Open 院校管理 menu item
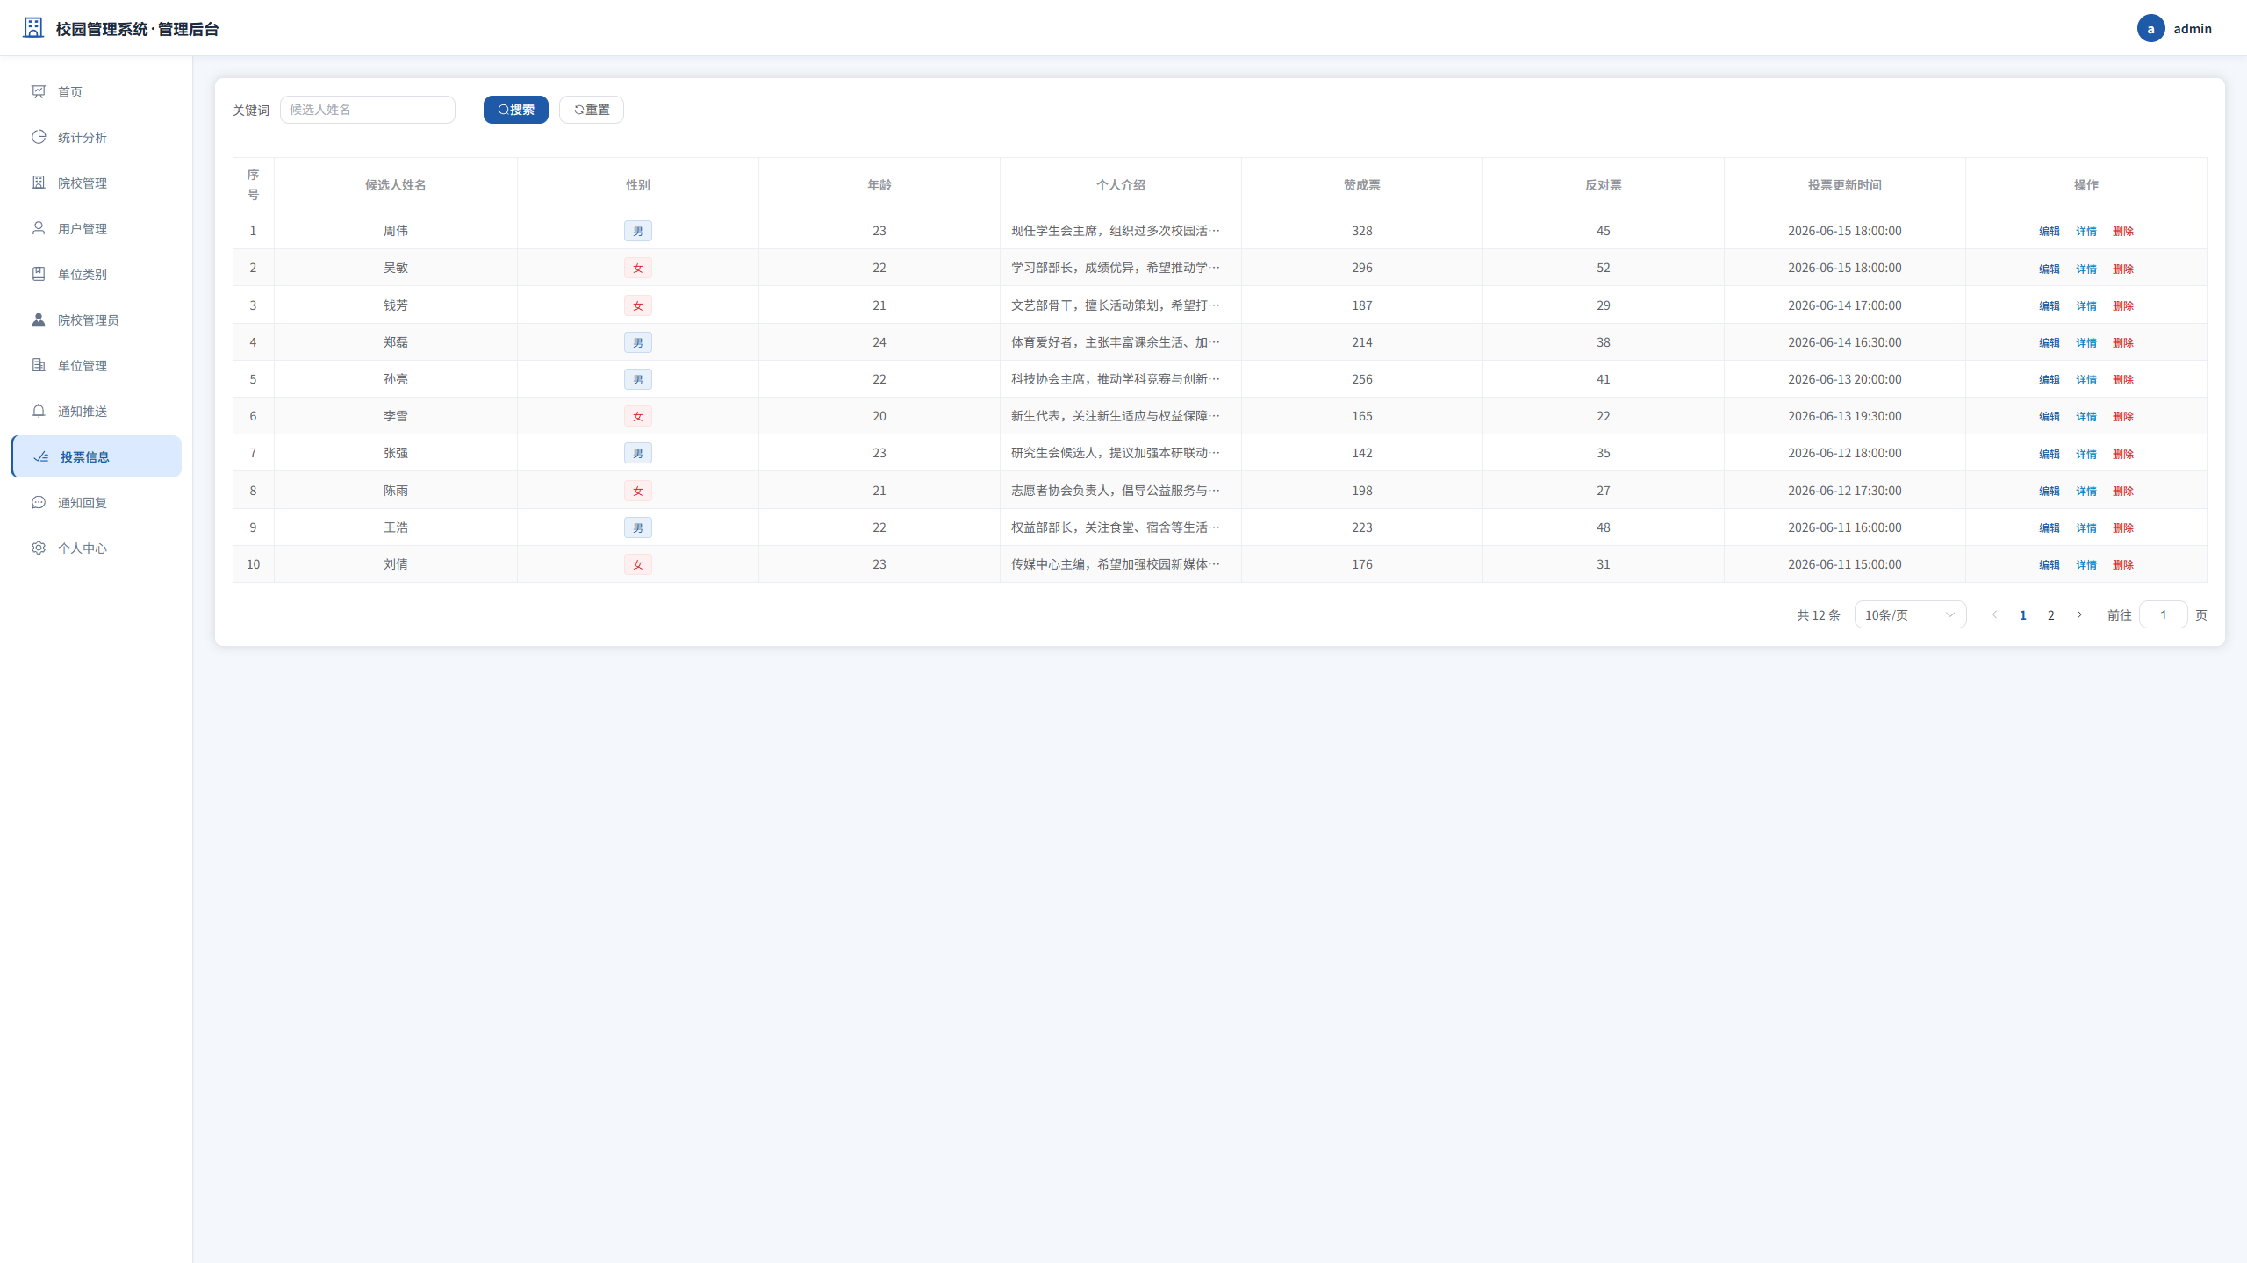This screenshot has height=1263, width=2247. pos(97,183)
